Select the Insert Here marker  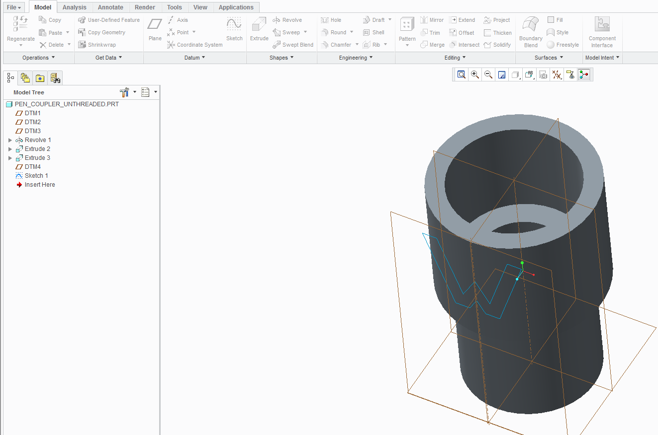point(35,185)
